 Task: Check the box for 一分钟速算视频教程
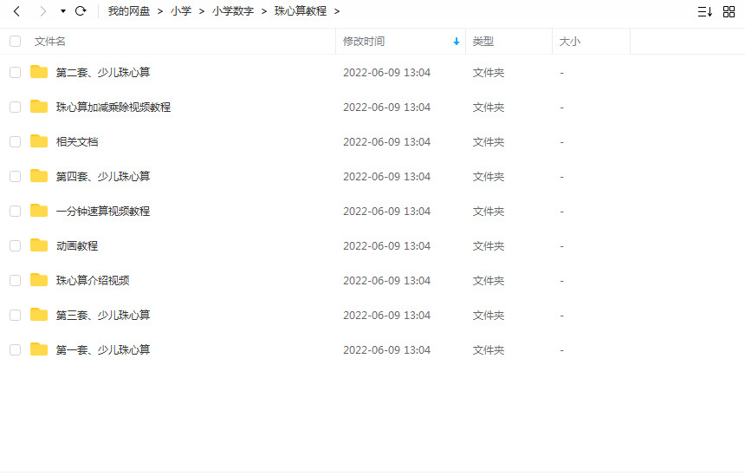16,212
